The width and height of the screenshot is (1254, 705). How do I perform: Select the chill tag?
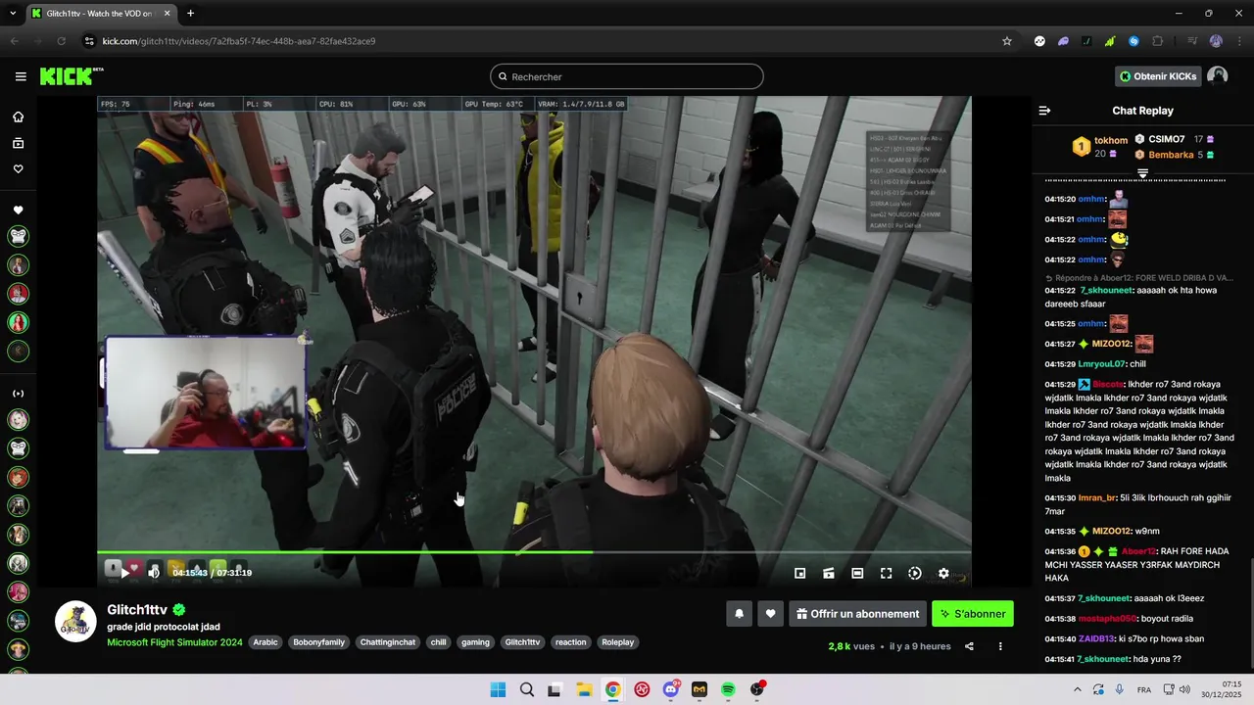[x=438, y=642]
